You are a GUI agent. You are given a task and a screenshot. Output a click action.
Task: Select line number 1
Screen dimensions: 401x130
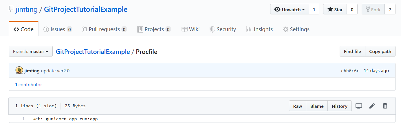(x=23, y=119)
